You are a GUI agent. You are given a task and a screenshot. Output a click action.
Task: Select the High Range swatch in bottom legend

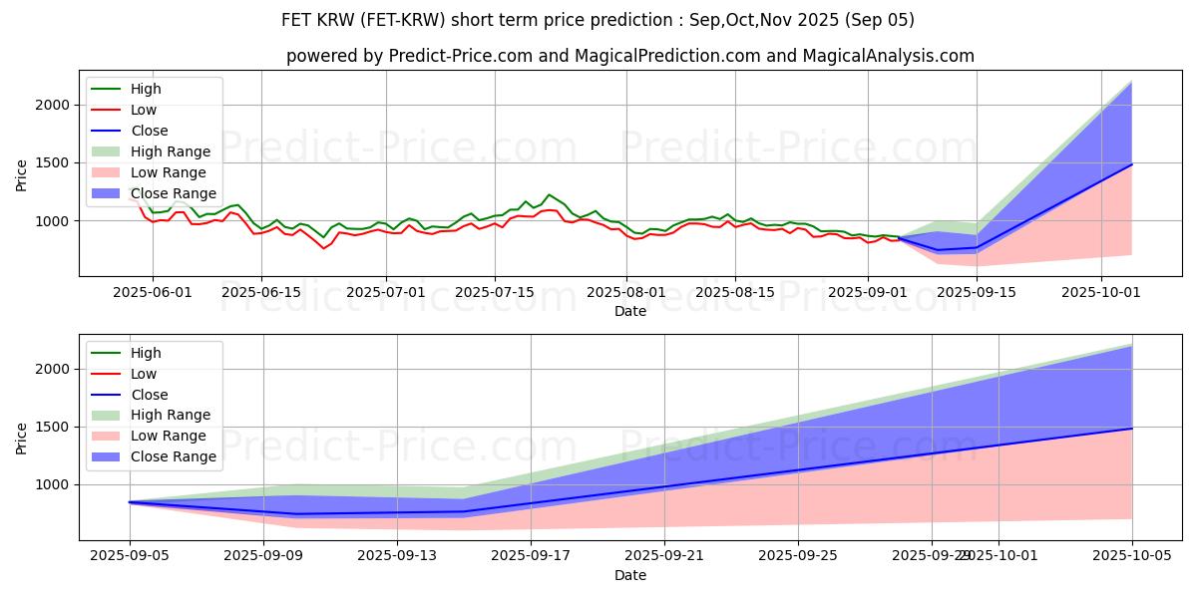click(x=106, y=416)
